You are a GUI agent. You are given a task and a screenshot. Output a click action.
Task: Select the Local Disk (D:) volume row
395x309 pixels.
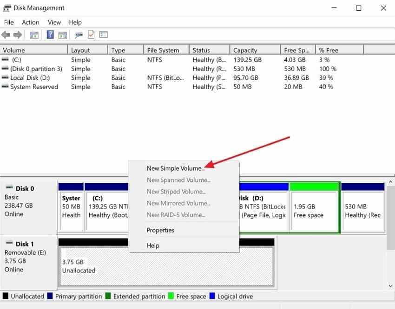182,78
